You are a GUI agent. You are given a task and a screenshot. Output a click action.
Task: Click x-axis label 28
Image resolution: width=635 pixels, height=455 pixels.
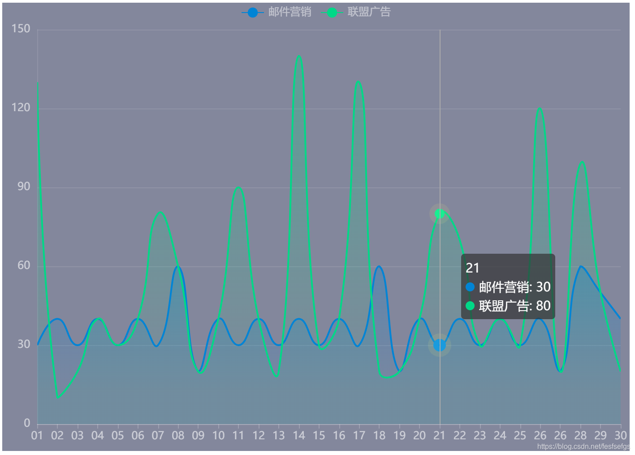coord(580,435)
